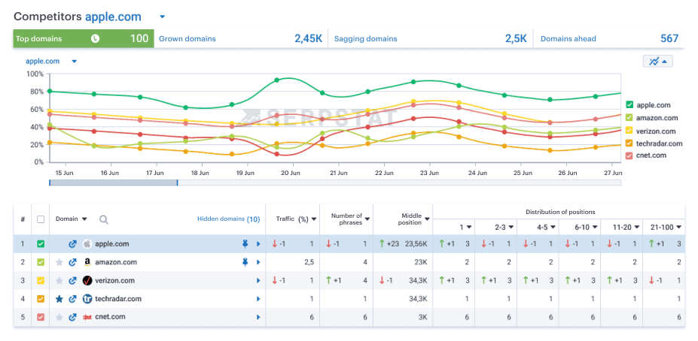Star the amazon.com domain
Image resolution: width=698 pixels, height=341 pixels.
[x=59, y=262]
